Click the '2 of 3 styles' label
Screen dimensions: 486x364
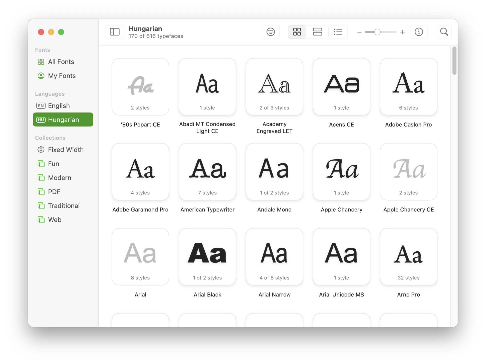tap(275, 108)
